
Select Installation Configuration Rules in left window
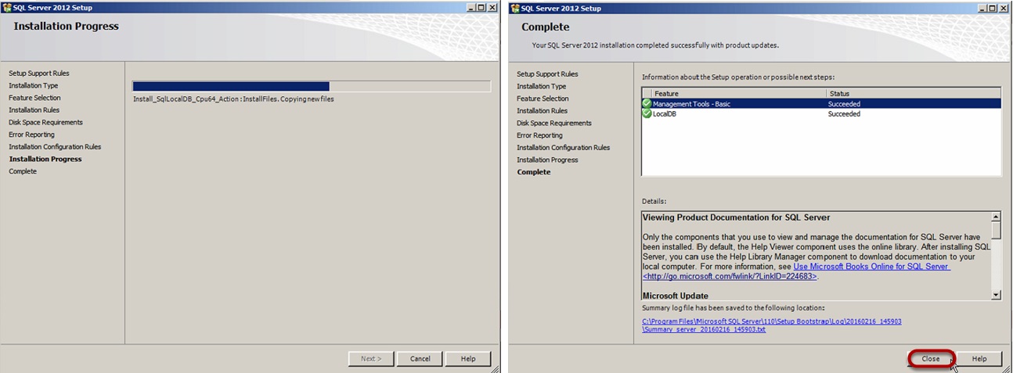point(55,147)
